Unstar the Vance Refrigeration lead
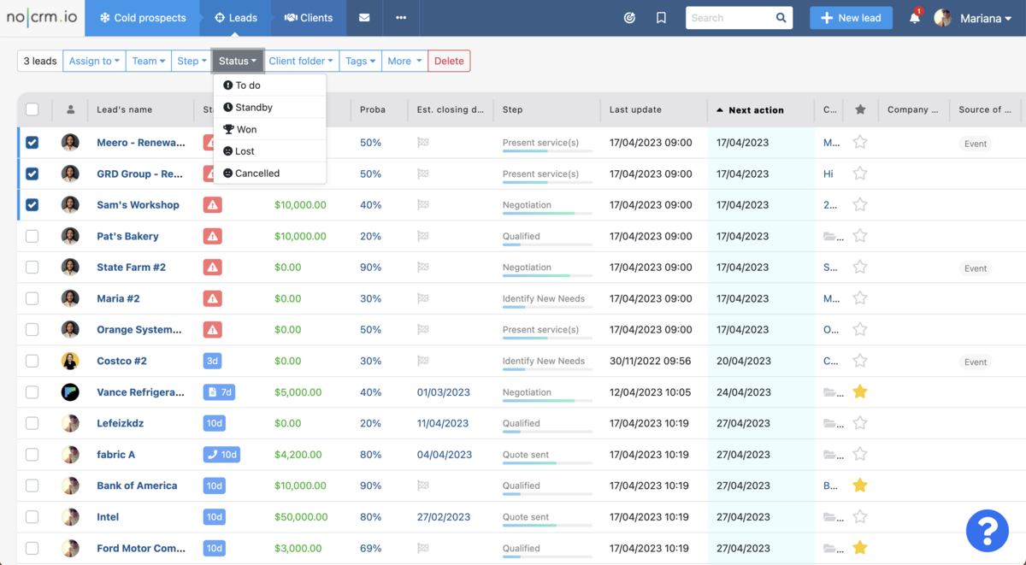The width and height of the screenshot is (1026, 565). [860, 392]
